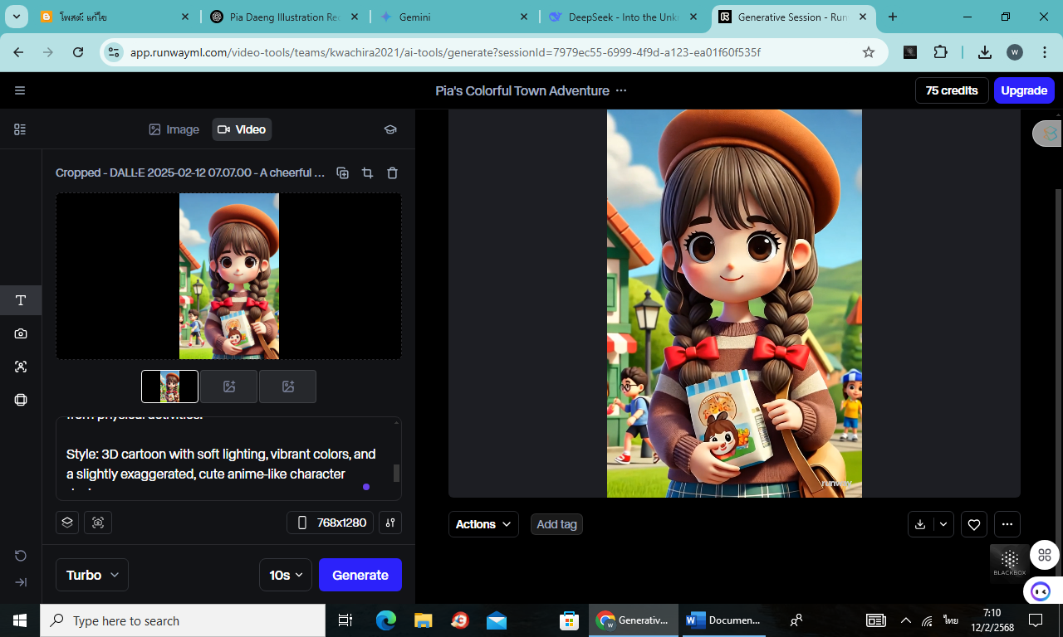Open the three-dot menu beside project title
Viewport: 1063px width, 637px height.
pyautogui.click(x=621, y=90)
